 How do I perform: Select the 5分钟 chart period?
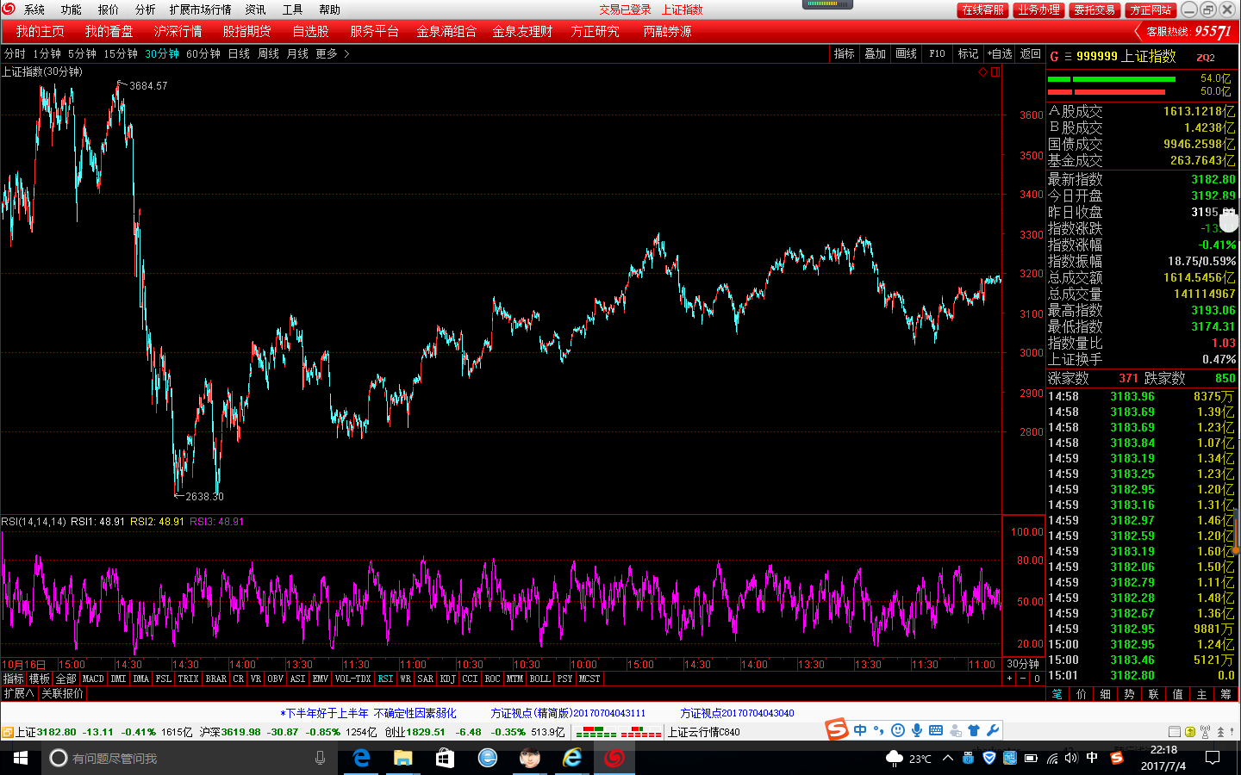click(x=82, y=53)
